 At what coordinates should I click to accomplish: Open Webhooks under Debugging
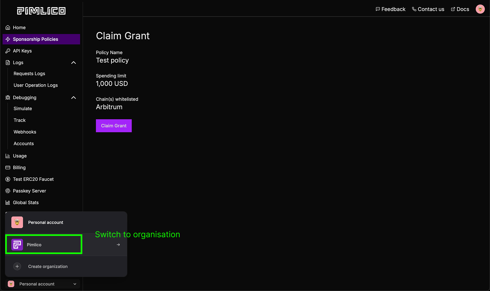(25, 132)
